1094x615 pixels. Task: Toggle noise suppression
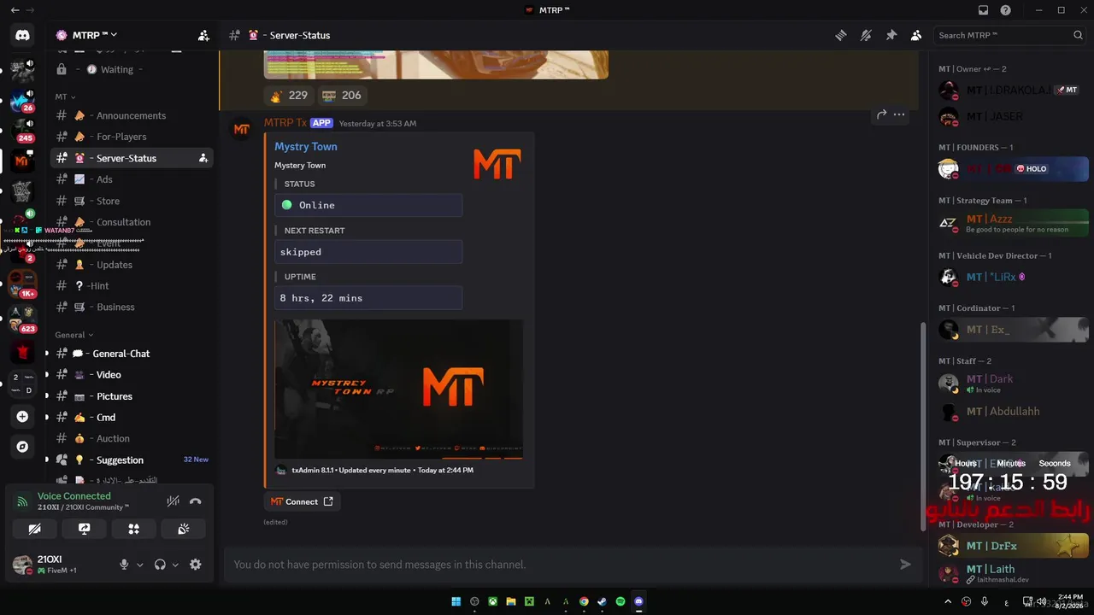point(173,501)
